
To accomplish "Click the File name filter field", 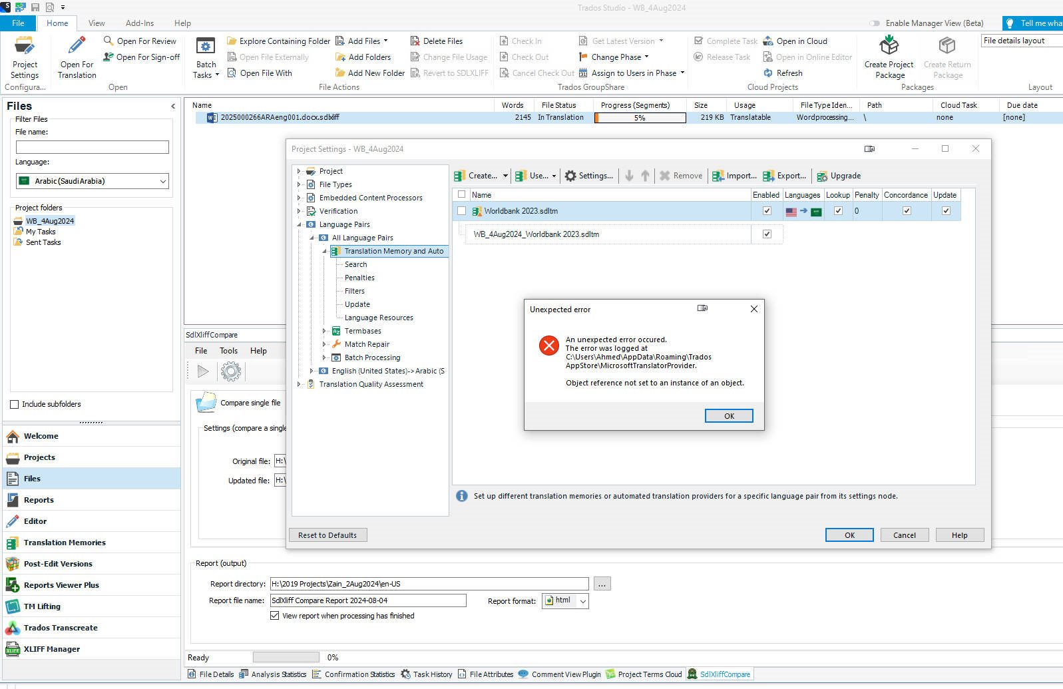I will (93, 147).
